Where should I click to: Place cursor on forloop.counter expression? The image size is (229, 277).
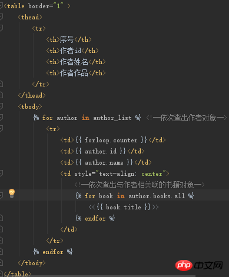tap(111, 140)
